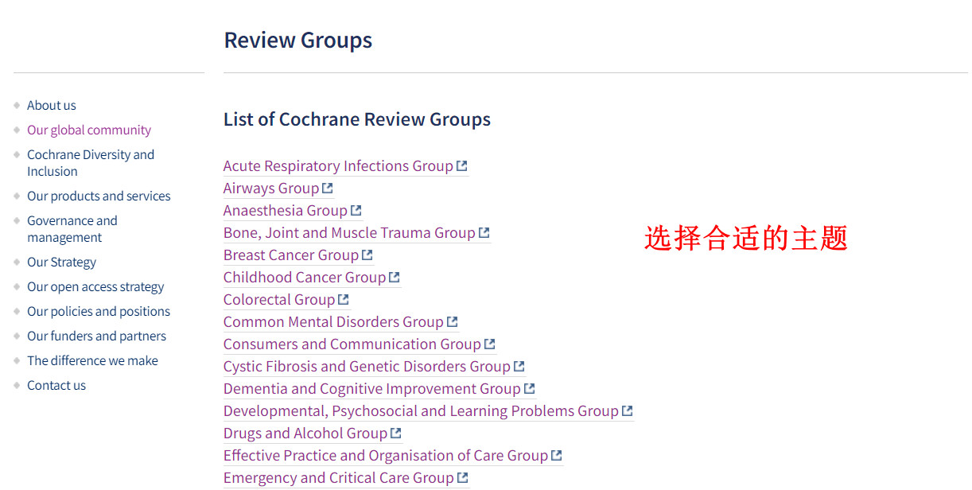Open Emergency and Critical Care Group link

[339, 478]
